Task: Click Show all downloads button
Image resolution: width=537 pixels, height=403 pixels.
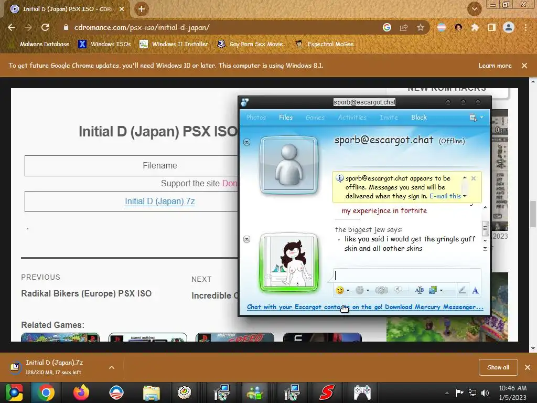Action: pos(498,367)
